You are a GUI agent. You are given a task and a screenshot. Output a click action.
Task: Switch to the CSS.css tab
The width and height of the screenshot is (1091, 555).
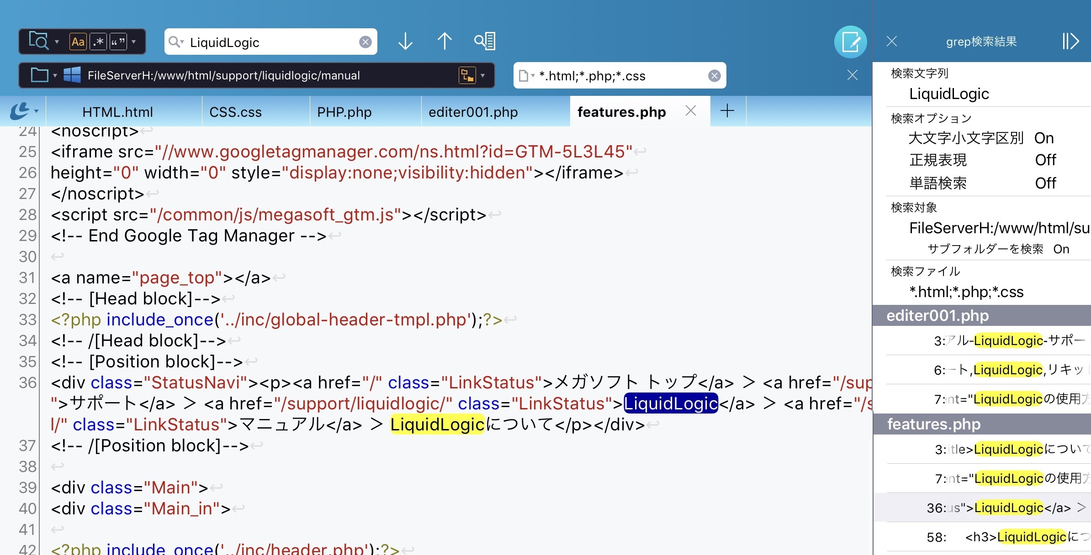tap(235, 112)
